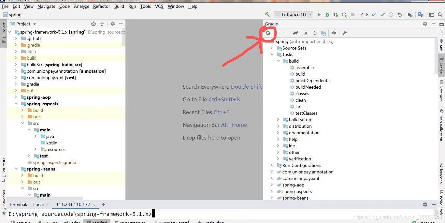Viewport: 445px width, 223px height.
Task: Expand the documentation task group
Action: 278,133
